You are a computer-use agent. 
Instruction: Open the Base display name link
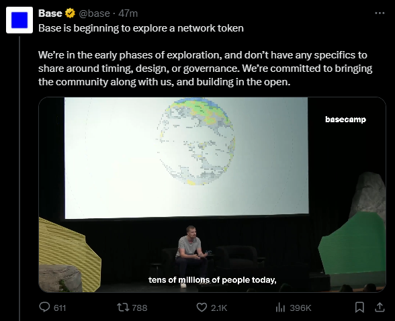pos(50,13)
